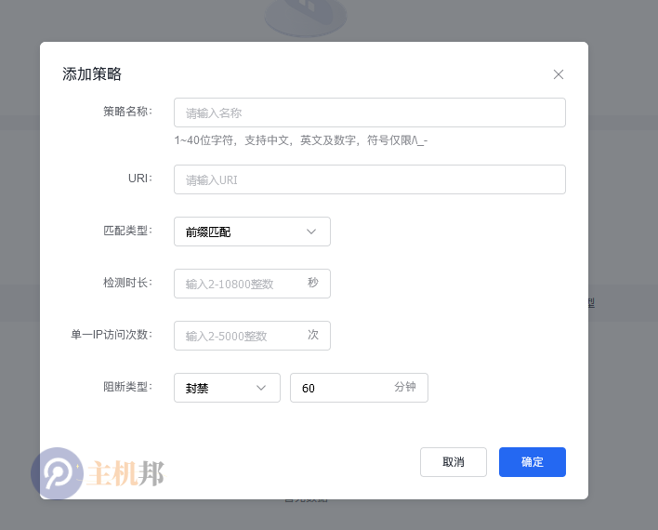Click the 策略名称 input field
Image resolution: width=658 pixels, height=530 pixels.
(370, 113)
